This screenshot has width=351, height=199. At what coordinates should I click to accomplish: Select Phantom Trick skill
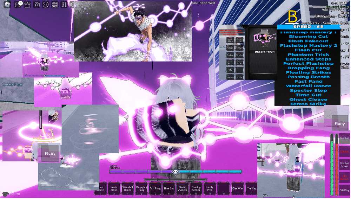tap(309, 54)
